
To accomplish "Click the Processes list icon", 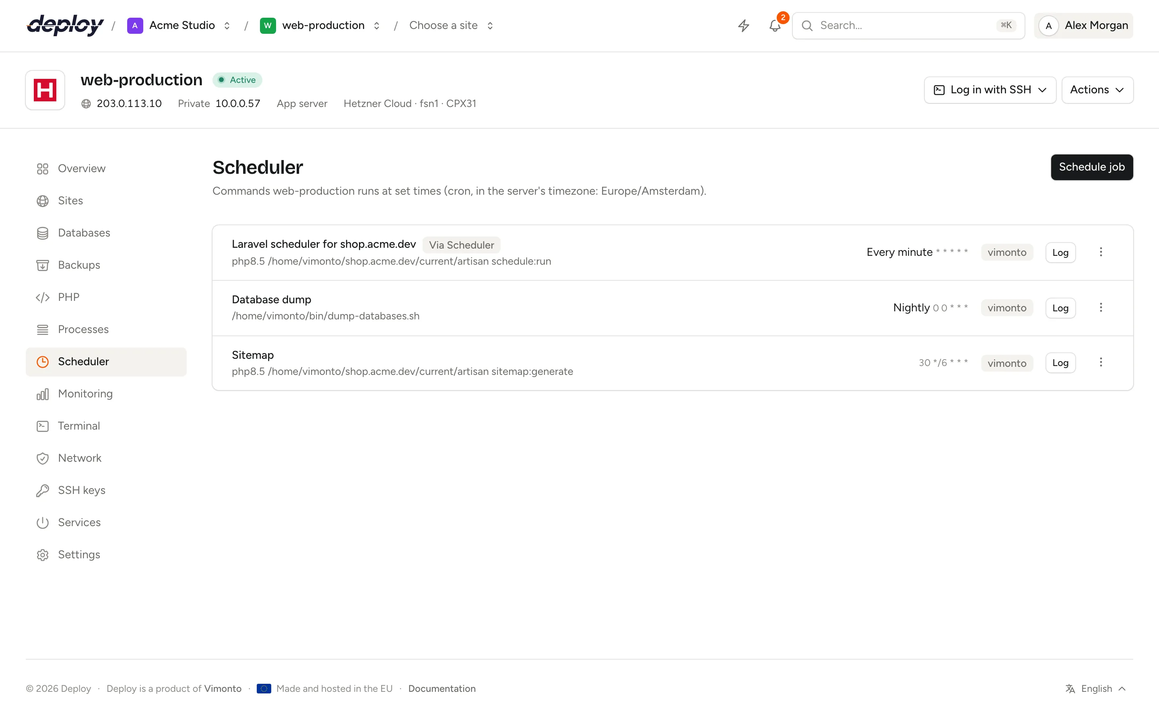I will (x=43, y=329).
